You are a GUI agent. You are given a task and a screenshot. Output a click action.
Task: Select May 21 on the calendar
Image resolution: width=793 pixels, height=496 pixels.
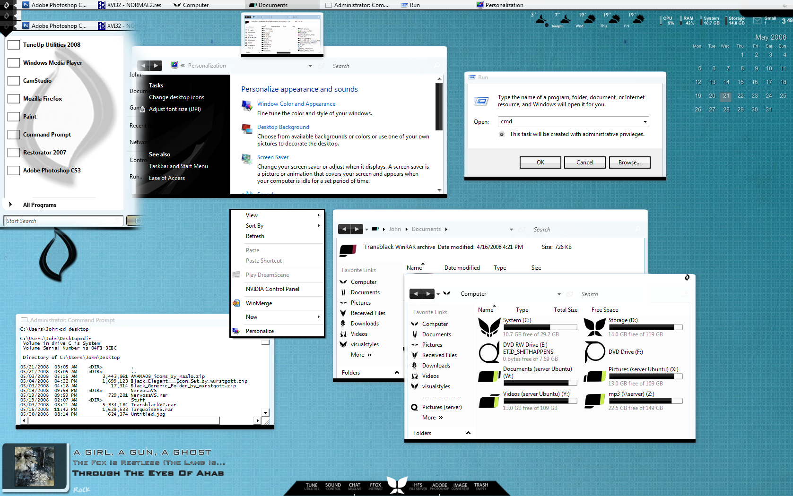pos(726,96)
